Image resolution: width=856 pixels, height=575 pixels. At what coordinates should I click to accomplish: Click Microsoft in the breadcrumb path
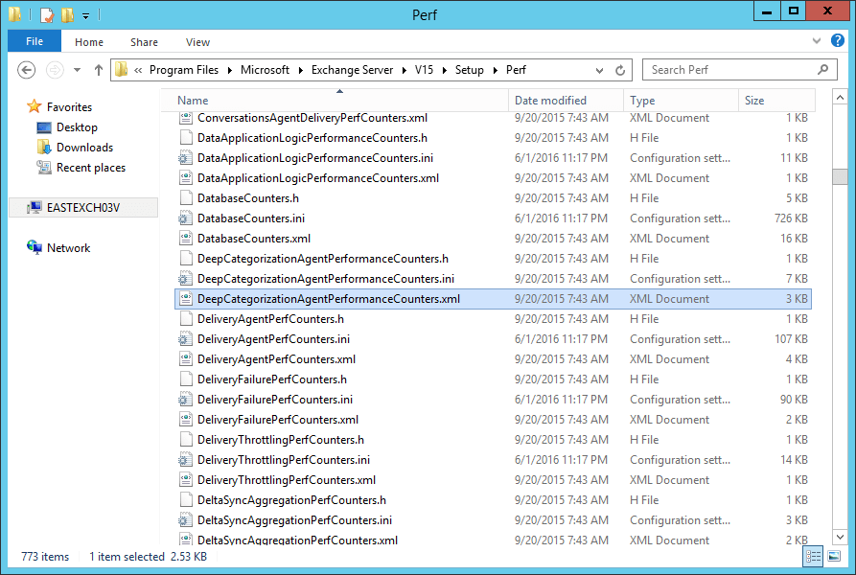[x=265, y=70]
